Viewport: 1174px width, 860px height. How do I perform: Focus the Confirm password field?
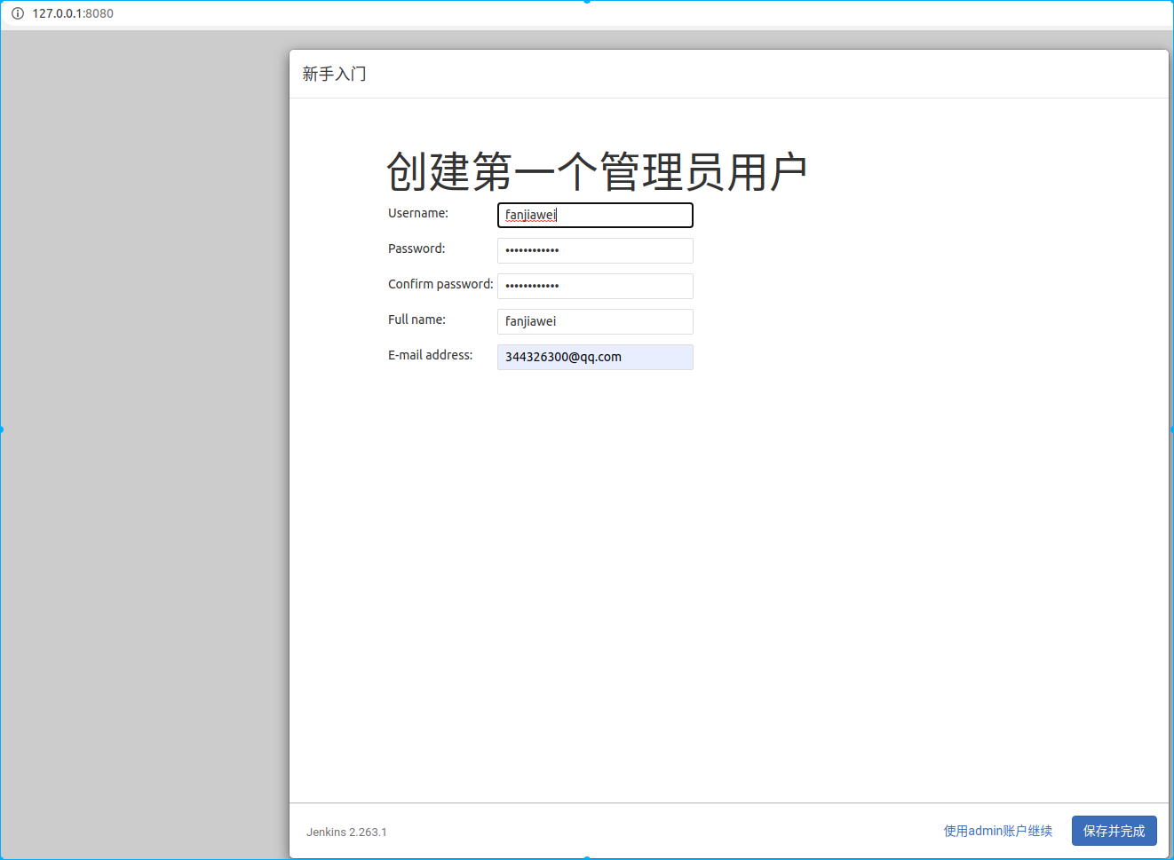(595, 286)
